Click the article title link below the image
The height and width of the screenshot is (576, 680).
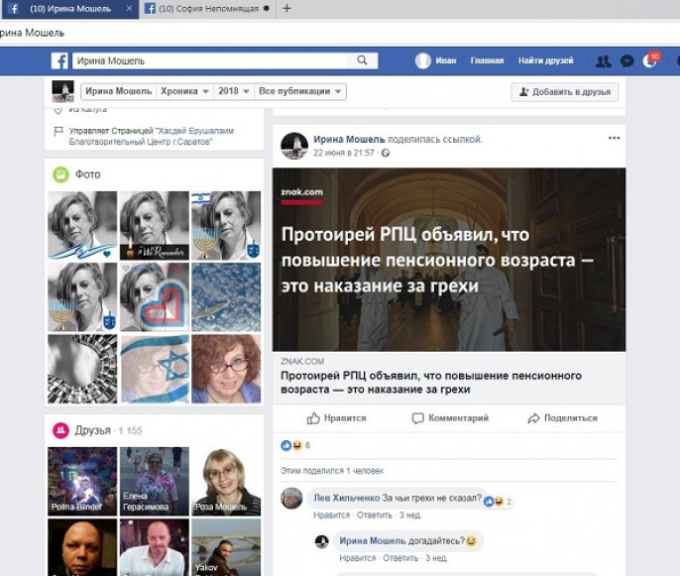coord(431,382)
